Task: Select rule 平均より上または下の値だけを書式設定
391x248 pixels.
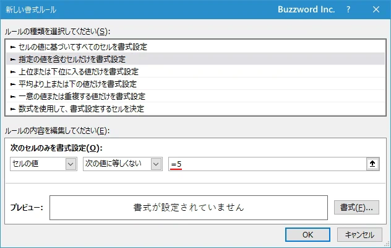Action: pyautogui.click(x=195, y=84)
